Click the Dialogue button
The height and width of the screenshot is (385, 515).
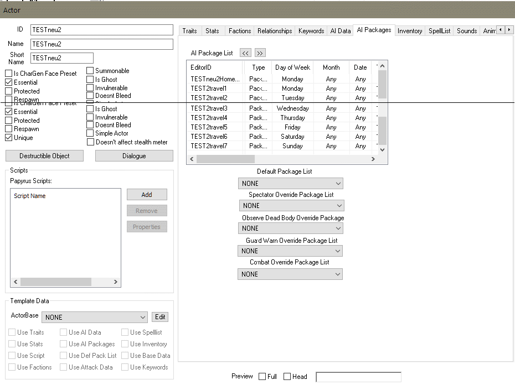coord(134,156)
